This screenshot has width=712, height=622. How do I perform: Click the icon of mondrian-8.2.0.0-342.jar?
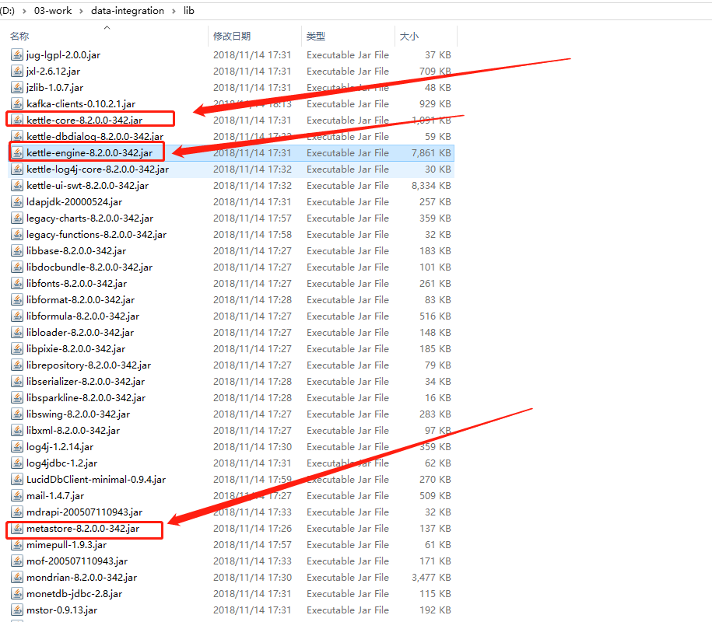(x=17, y=578)
